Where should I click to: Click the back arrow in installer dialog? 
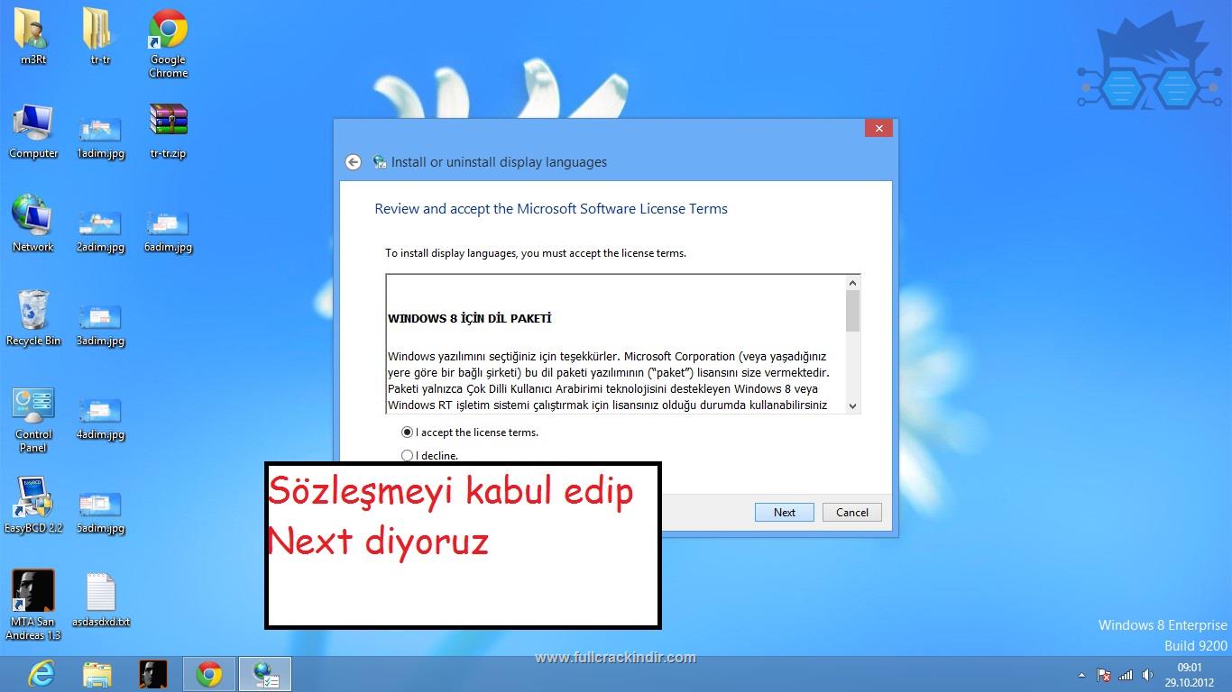point(354,162)
